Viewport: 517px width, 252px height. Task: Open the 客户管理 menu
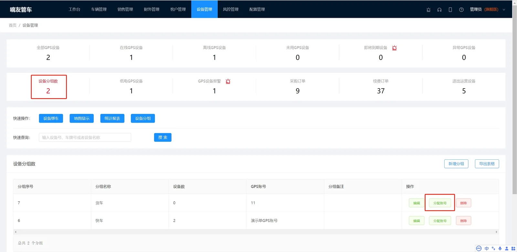tap(178, 9)
